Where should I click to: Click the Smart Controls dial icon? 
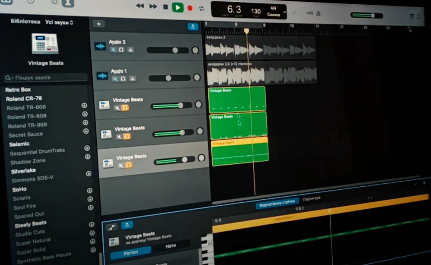point(54,2)
